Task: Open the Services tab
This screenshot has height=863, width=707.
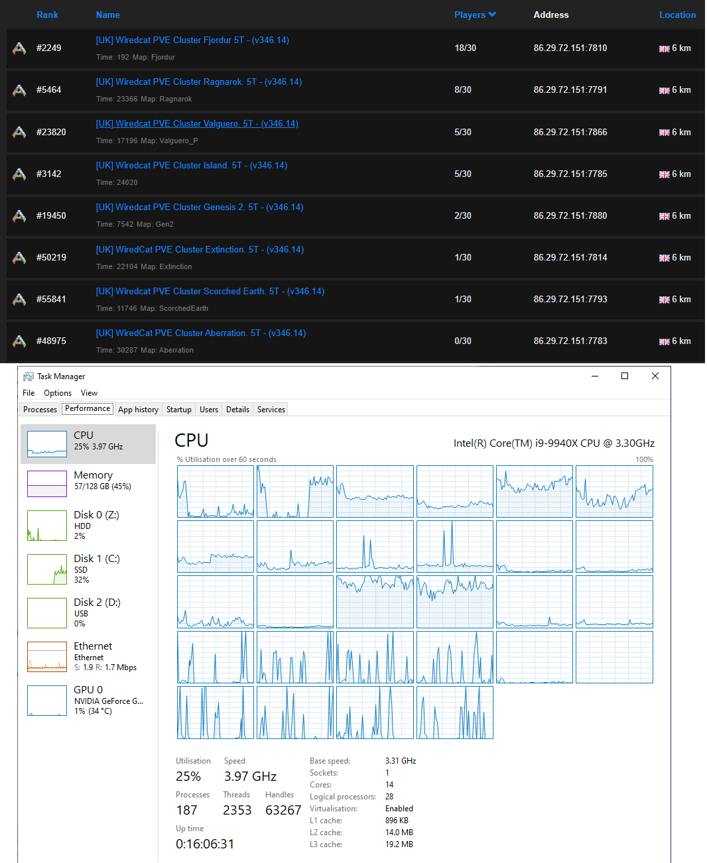Action: (x=271, y=410)
